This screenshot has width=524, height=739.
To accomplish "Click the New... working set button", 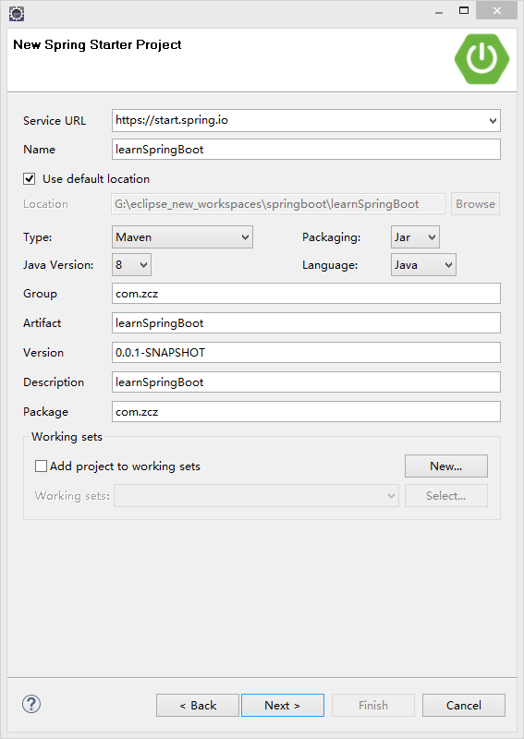I will 446,466.
